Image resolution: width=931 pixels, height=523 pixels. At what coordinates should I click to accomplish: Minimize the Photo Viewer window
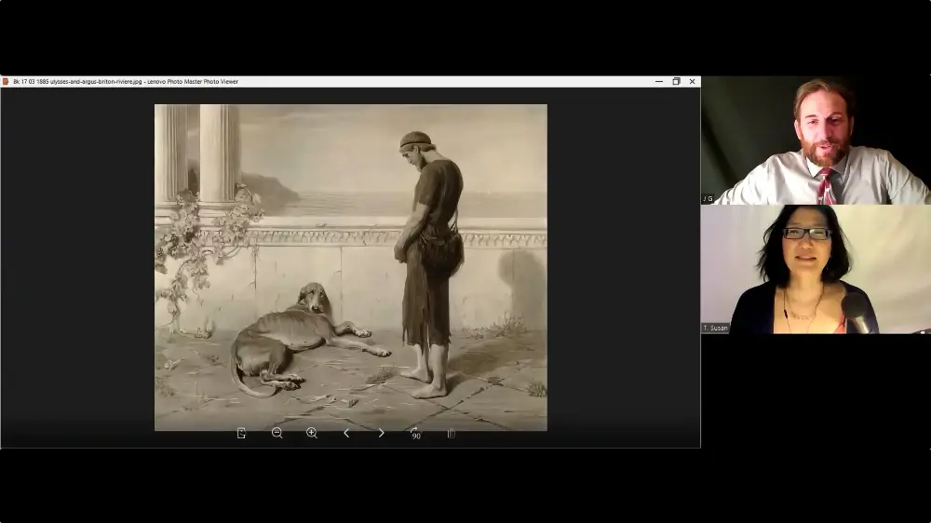click(659, 81)
